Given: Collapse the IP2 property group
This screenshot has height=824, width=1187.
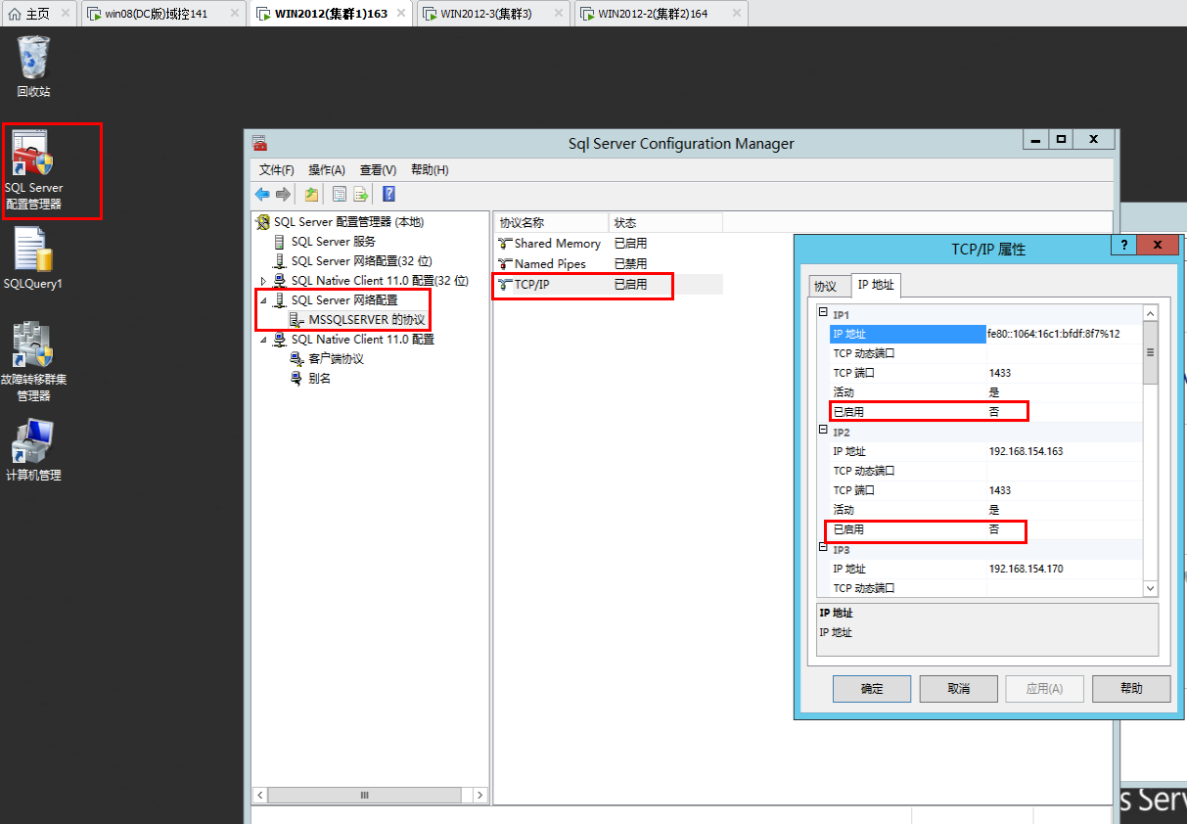Looking at the screenshot, I should pyautogui.click(x=822, y=432).
